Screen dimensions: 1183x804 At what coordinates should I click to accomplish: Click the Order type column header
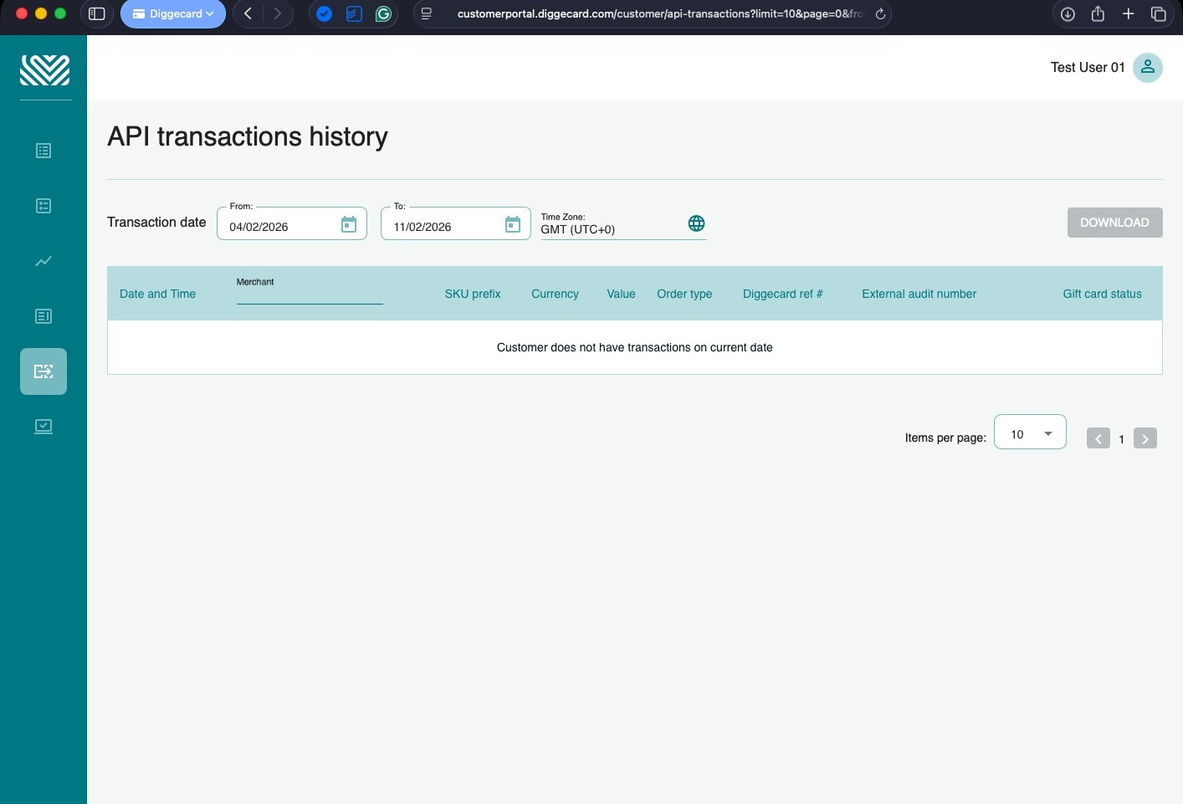pyautogui.click(x=684, y=294)
